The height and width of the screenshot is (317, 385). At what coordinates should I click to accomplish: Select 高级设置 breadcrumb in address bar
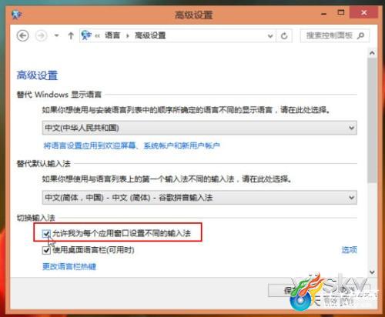click(x=150, y=35)
